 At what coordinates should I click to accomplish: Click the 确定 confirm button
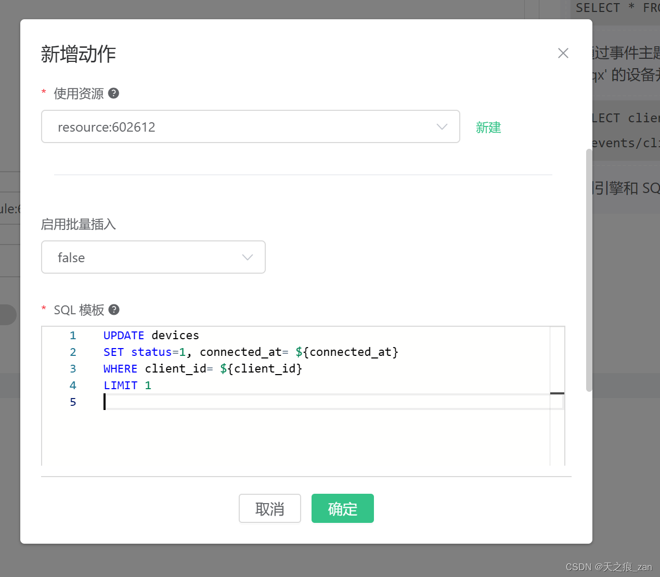tap(342, 508)
